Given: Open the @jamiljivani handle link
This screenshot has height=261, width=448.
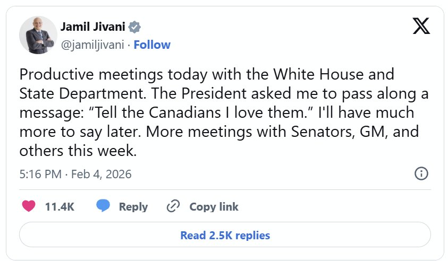Looking at the screenshot, I should [92, 45].
